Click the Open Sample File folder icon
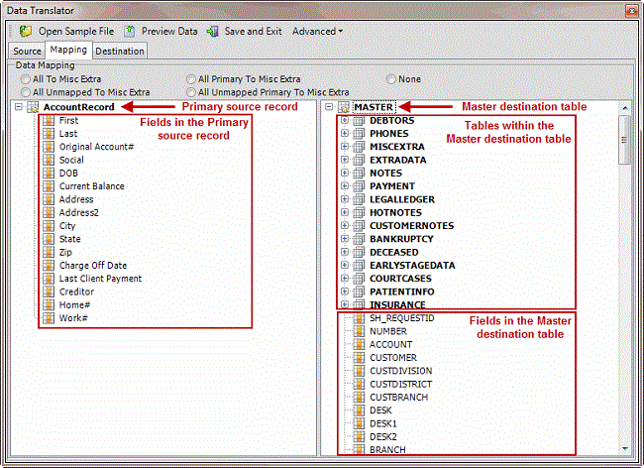Screen dimensions: 644x468 point(24,31)
